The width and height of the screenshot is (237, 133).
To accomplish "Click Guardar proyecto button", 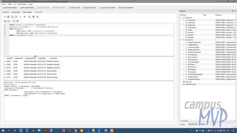I will pyautogui.click(x=89, y=7).
